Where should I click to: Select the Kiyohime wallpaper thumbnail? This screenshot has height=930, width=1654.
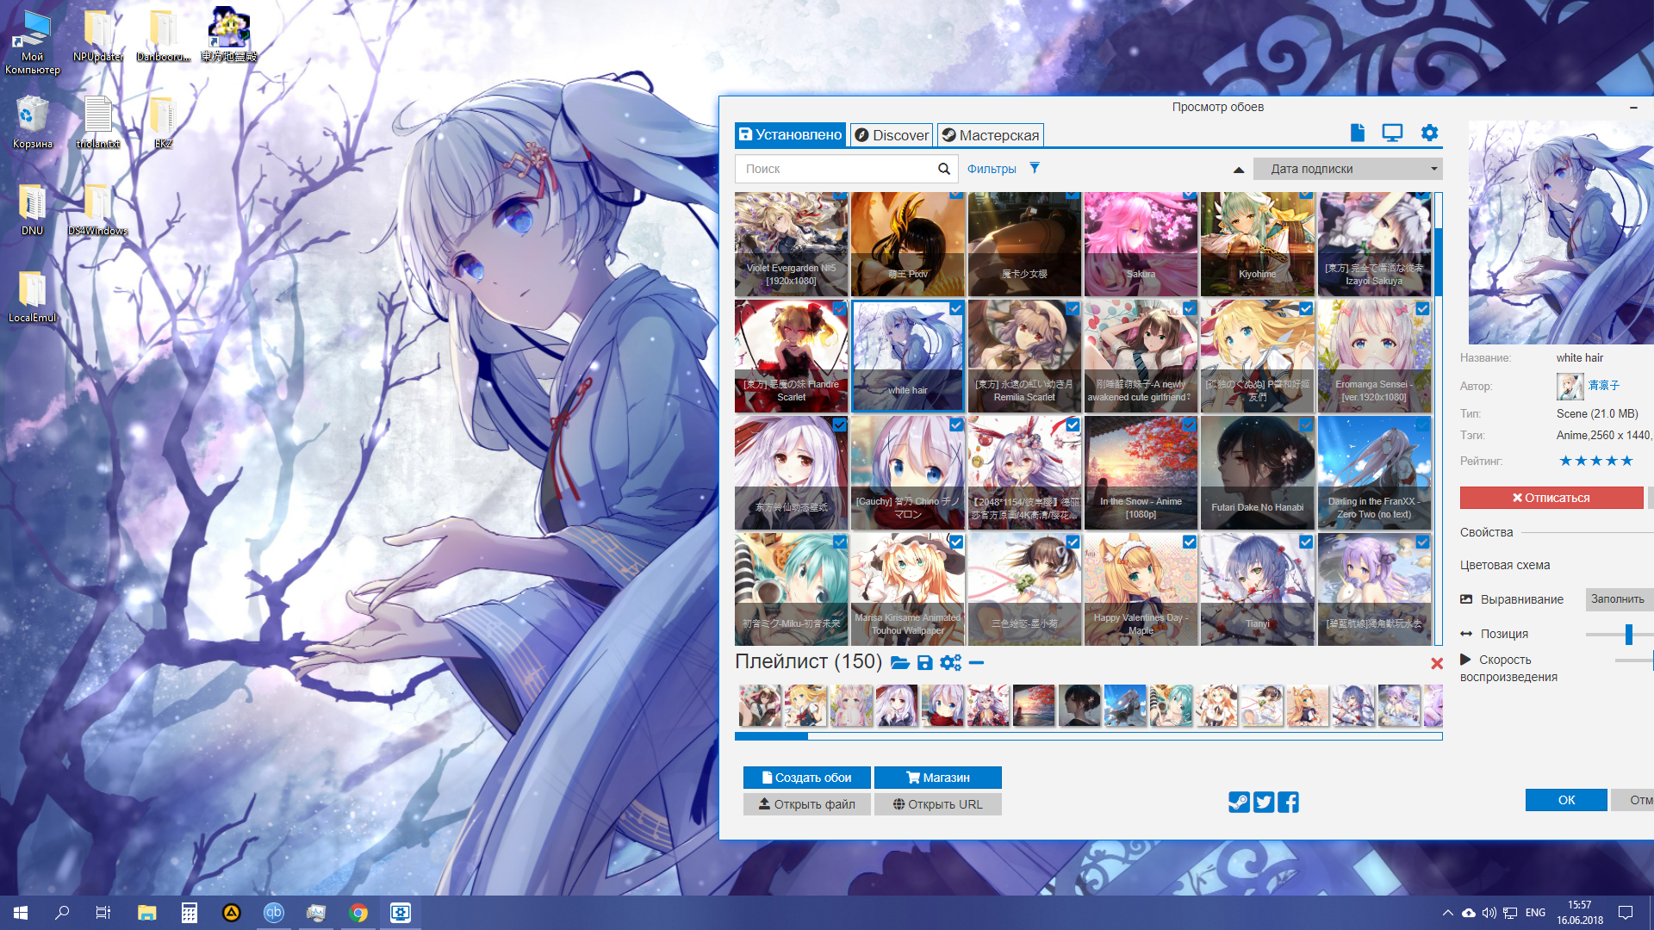[1257, 245]
